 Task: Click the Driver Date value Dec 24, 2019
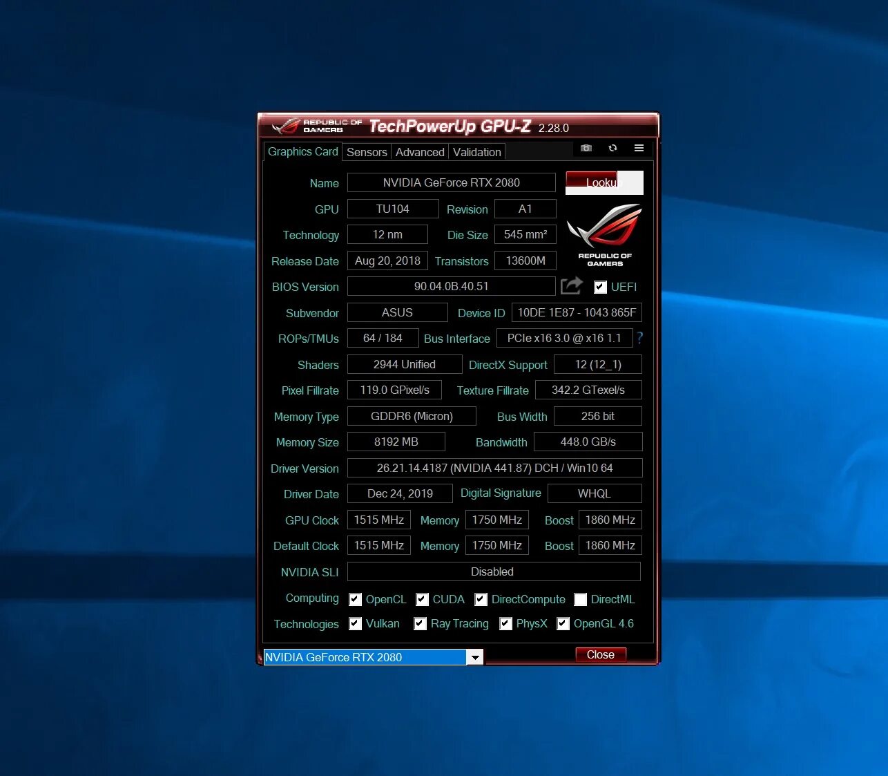pyautogui.click(x=400, y=493)
